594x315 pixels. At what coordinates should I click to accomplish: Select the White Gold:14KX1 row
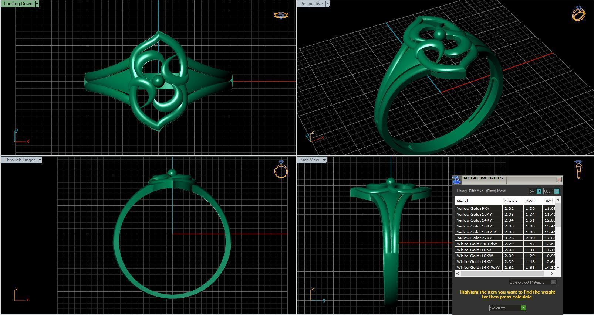coord(505,261)
